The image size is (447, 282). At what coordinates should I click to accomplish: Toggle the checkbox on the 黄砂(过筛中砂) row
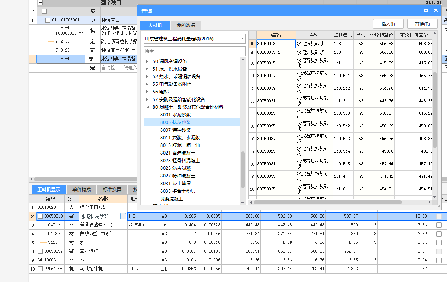[x=439, y=234]
